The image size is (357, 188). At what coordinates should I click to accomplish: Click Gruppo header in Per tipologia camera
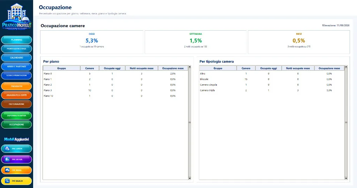218,68
